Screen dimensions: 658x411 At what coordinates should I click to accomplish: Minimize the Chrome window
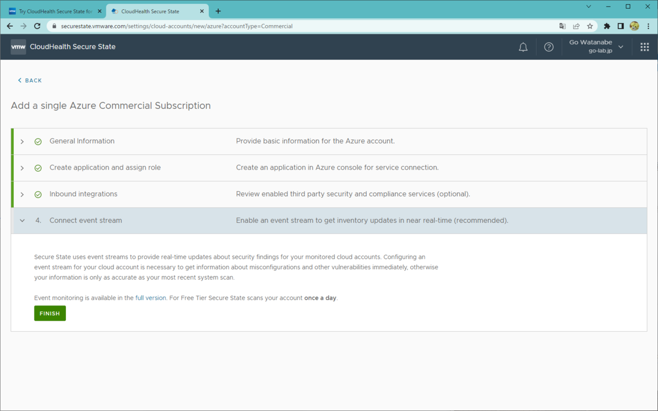[609, 7]
